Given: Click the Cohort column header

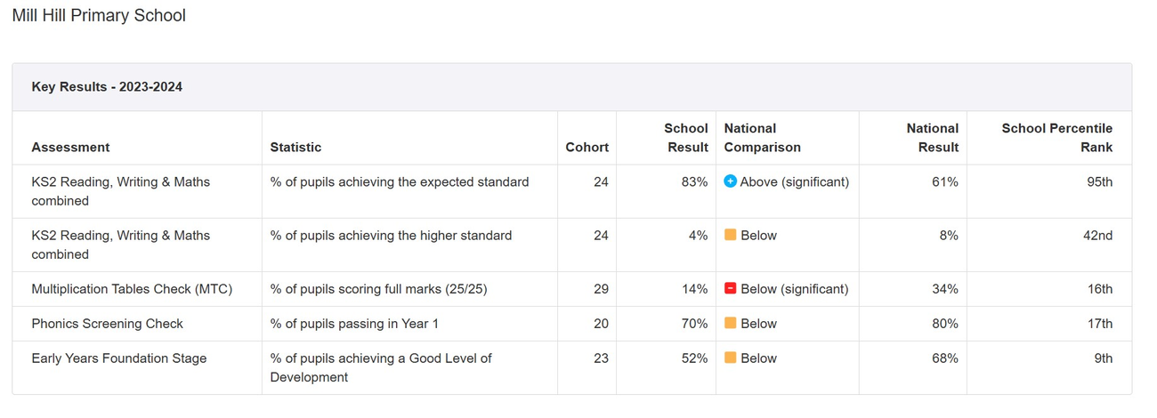Looking at the screenshot, I should click(587, 148).
